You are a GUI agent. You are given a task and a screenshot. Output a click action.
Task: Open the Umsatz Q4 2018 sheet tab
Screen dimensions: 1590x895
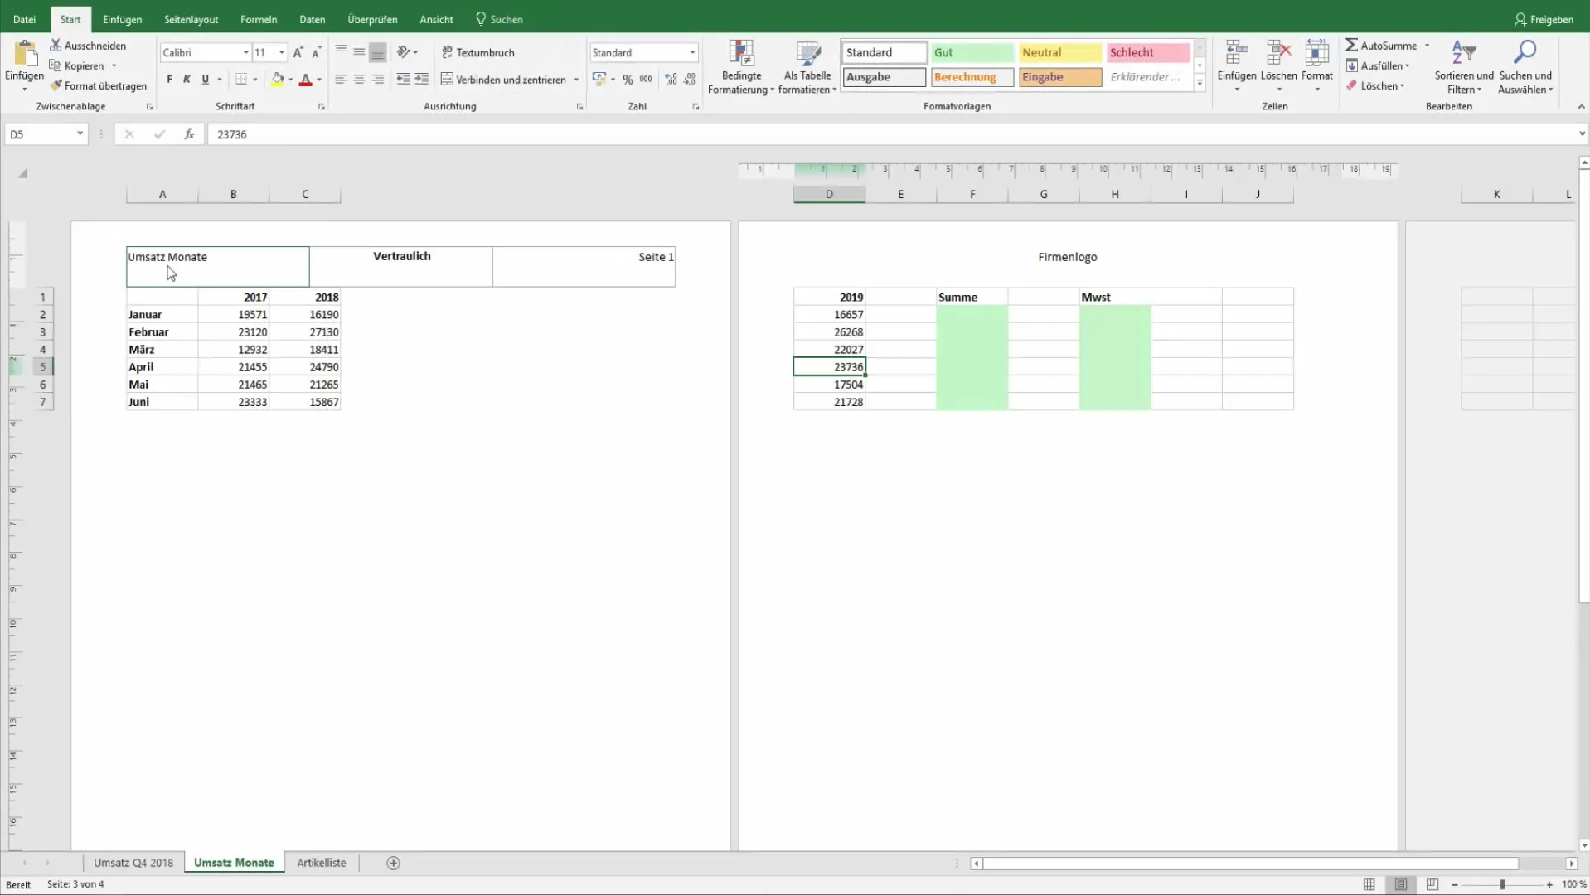pyautogui.click(x=133, y=863)
